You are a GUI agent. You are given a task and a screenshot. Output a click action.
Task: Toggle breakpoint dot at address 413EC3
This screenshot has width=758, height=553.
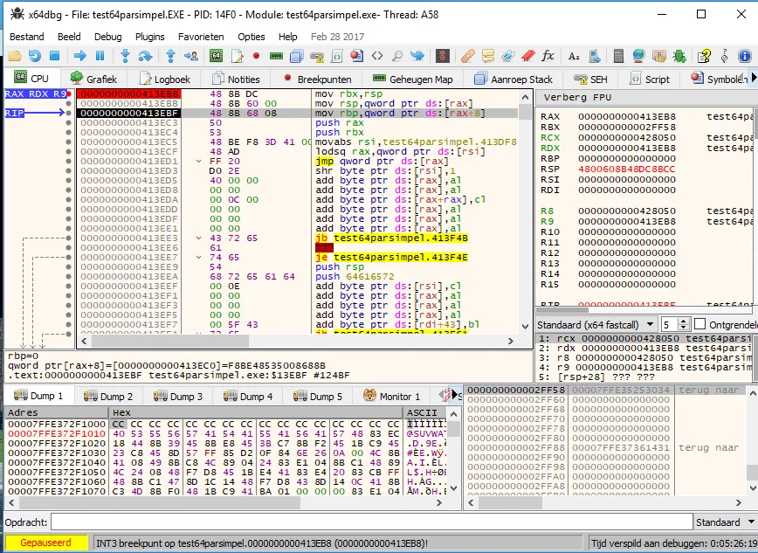pyautogui.click(x=68, y=123)
